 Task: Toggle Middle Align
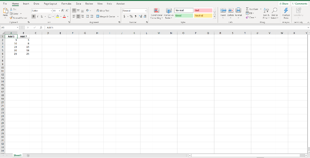[78, 11]
